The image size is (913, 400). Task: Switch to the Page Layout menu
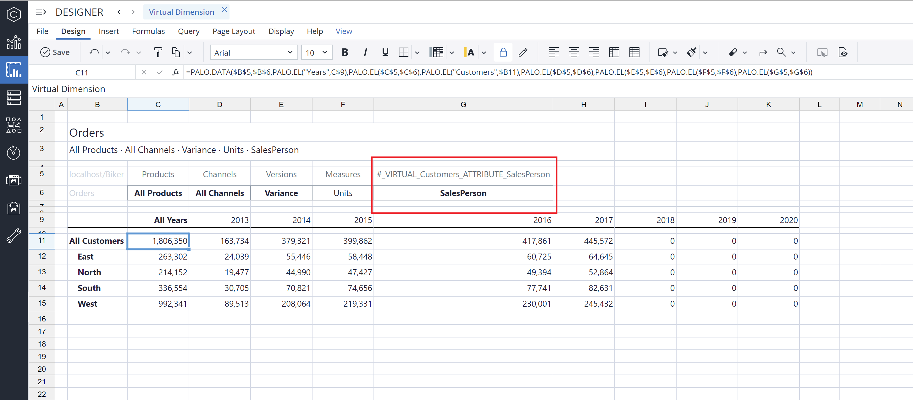coord(234,31)
